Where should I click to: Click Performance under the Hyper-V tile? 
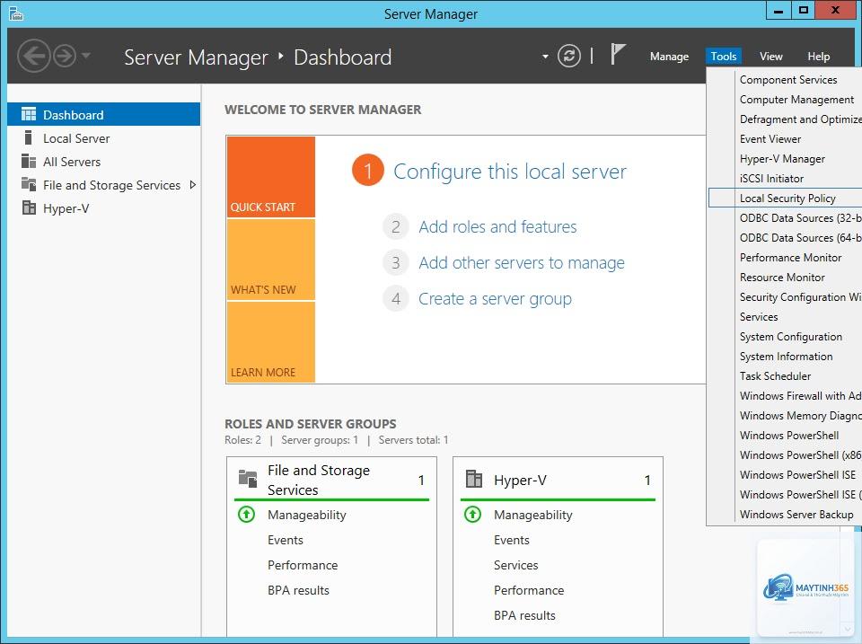pyautogui.click(x=529, y=590)
